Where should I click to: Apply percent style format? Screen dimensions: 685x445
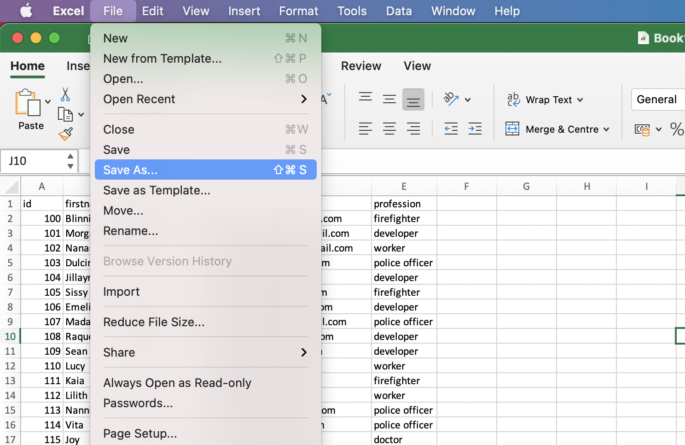tap(677, 129)
